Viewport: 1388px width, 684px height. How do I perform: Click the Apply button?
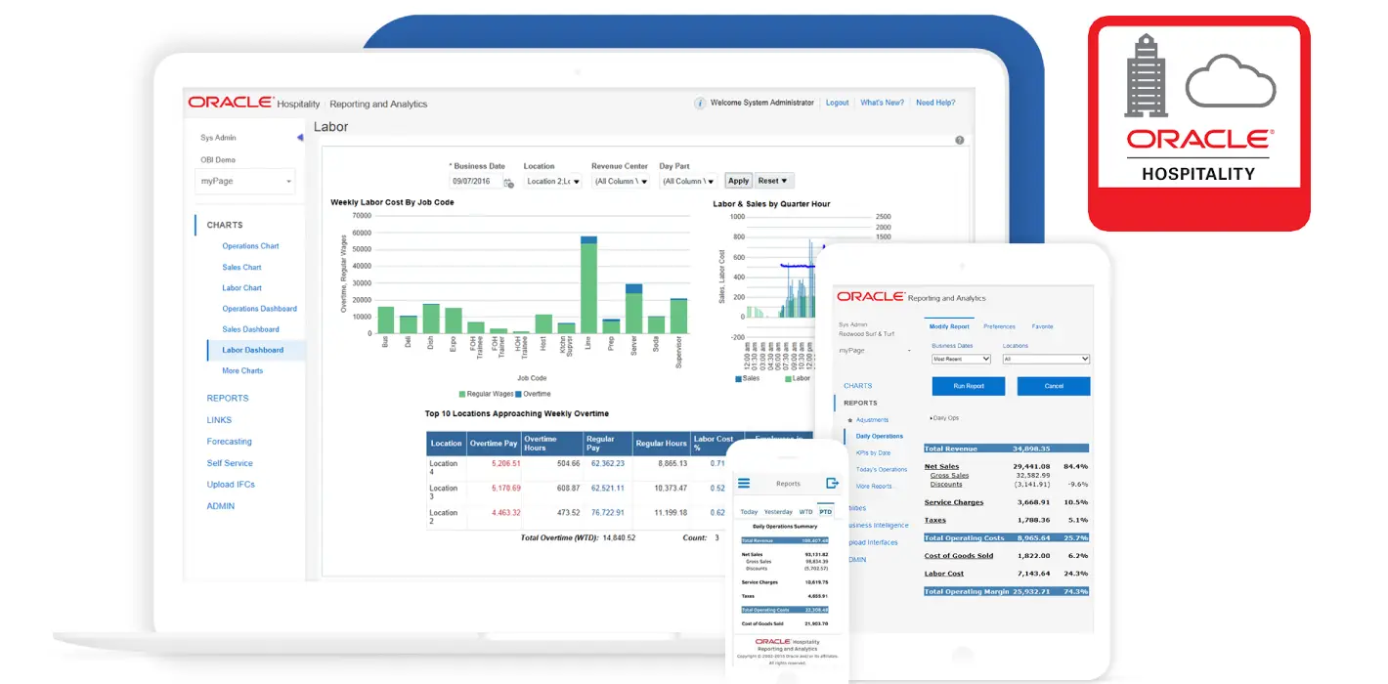coord(738,181)
